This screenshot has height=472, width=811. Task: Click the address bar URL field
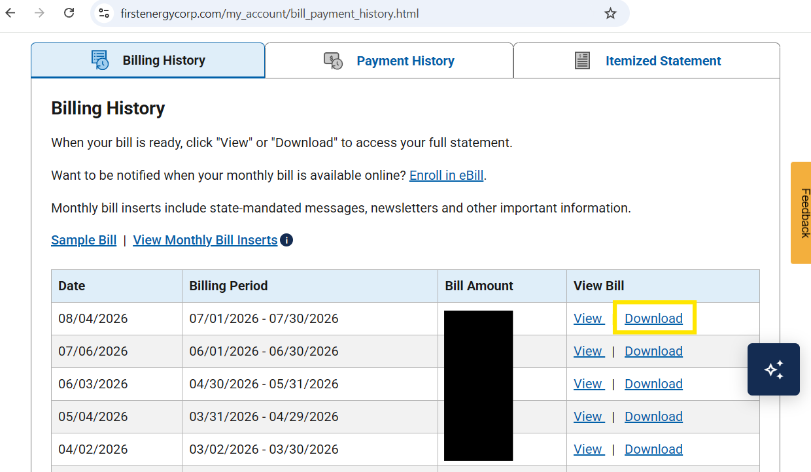(x=360, y=13)
